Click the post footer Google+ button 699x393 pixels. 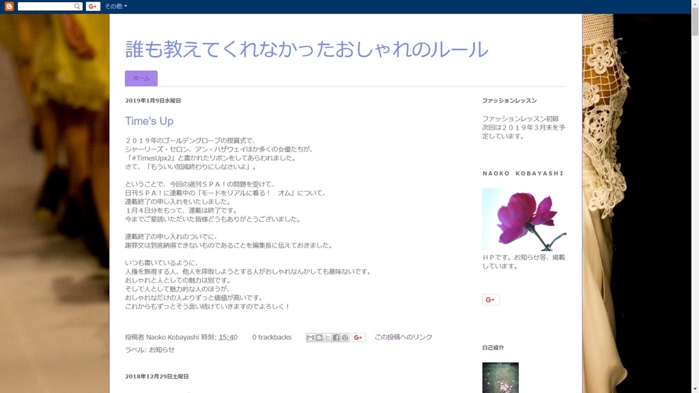(x=358, y=338)
